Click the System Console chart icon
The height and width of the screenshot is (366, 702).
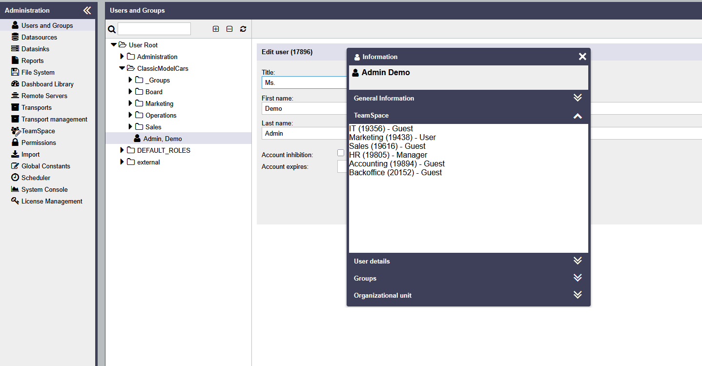pyautogui.click(x=15, y=189)
